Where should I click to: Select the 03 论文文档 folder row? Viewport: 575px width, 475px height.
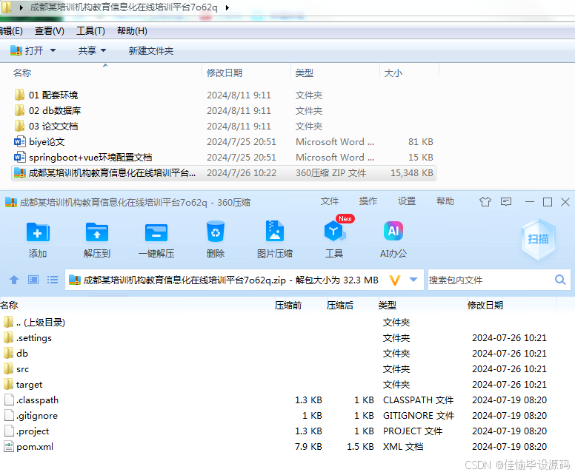[x=224, y=126]
